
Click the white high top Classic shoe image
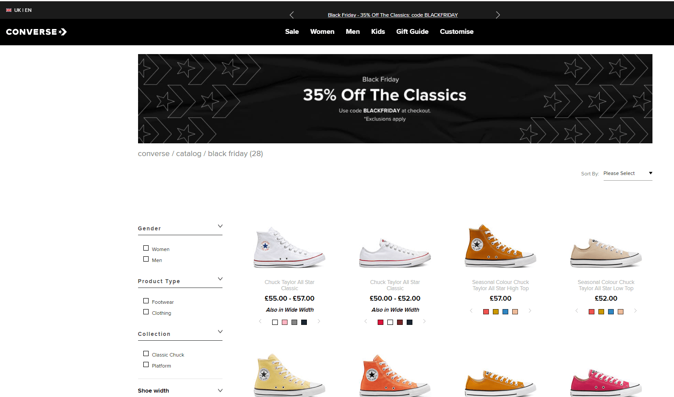(289, 247)
